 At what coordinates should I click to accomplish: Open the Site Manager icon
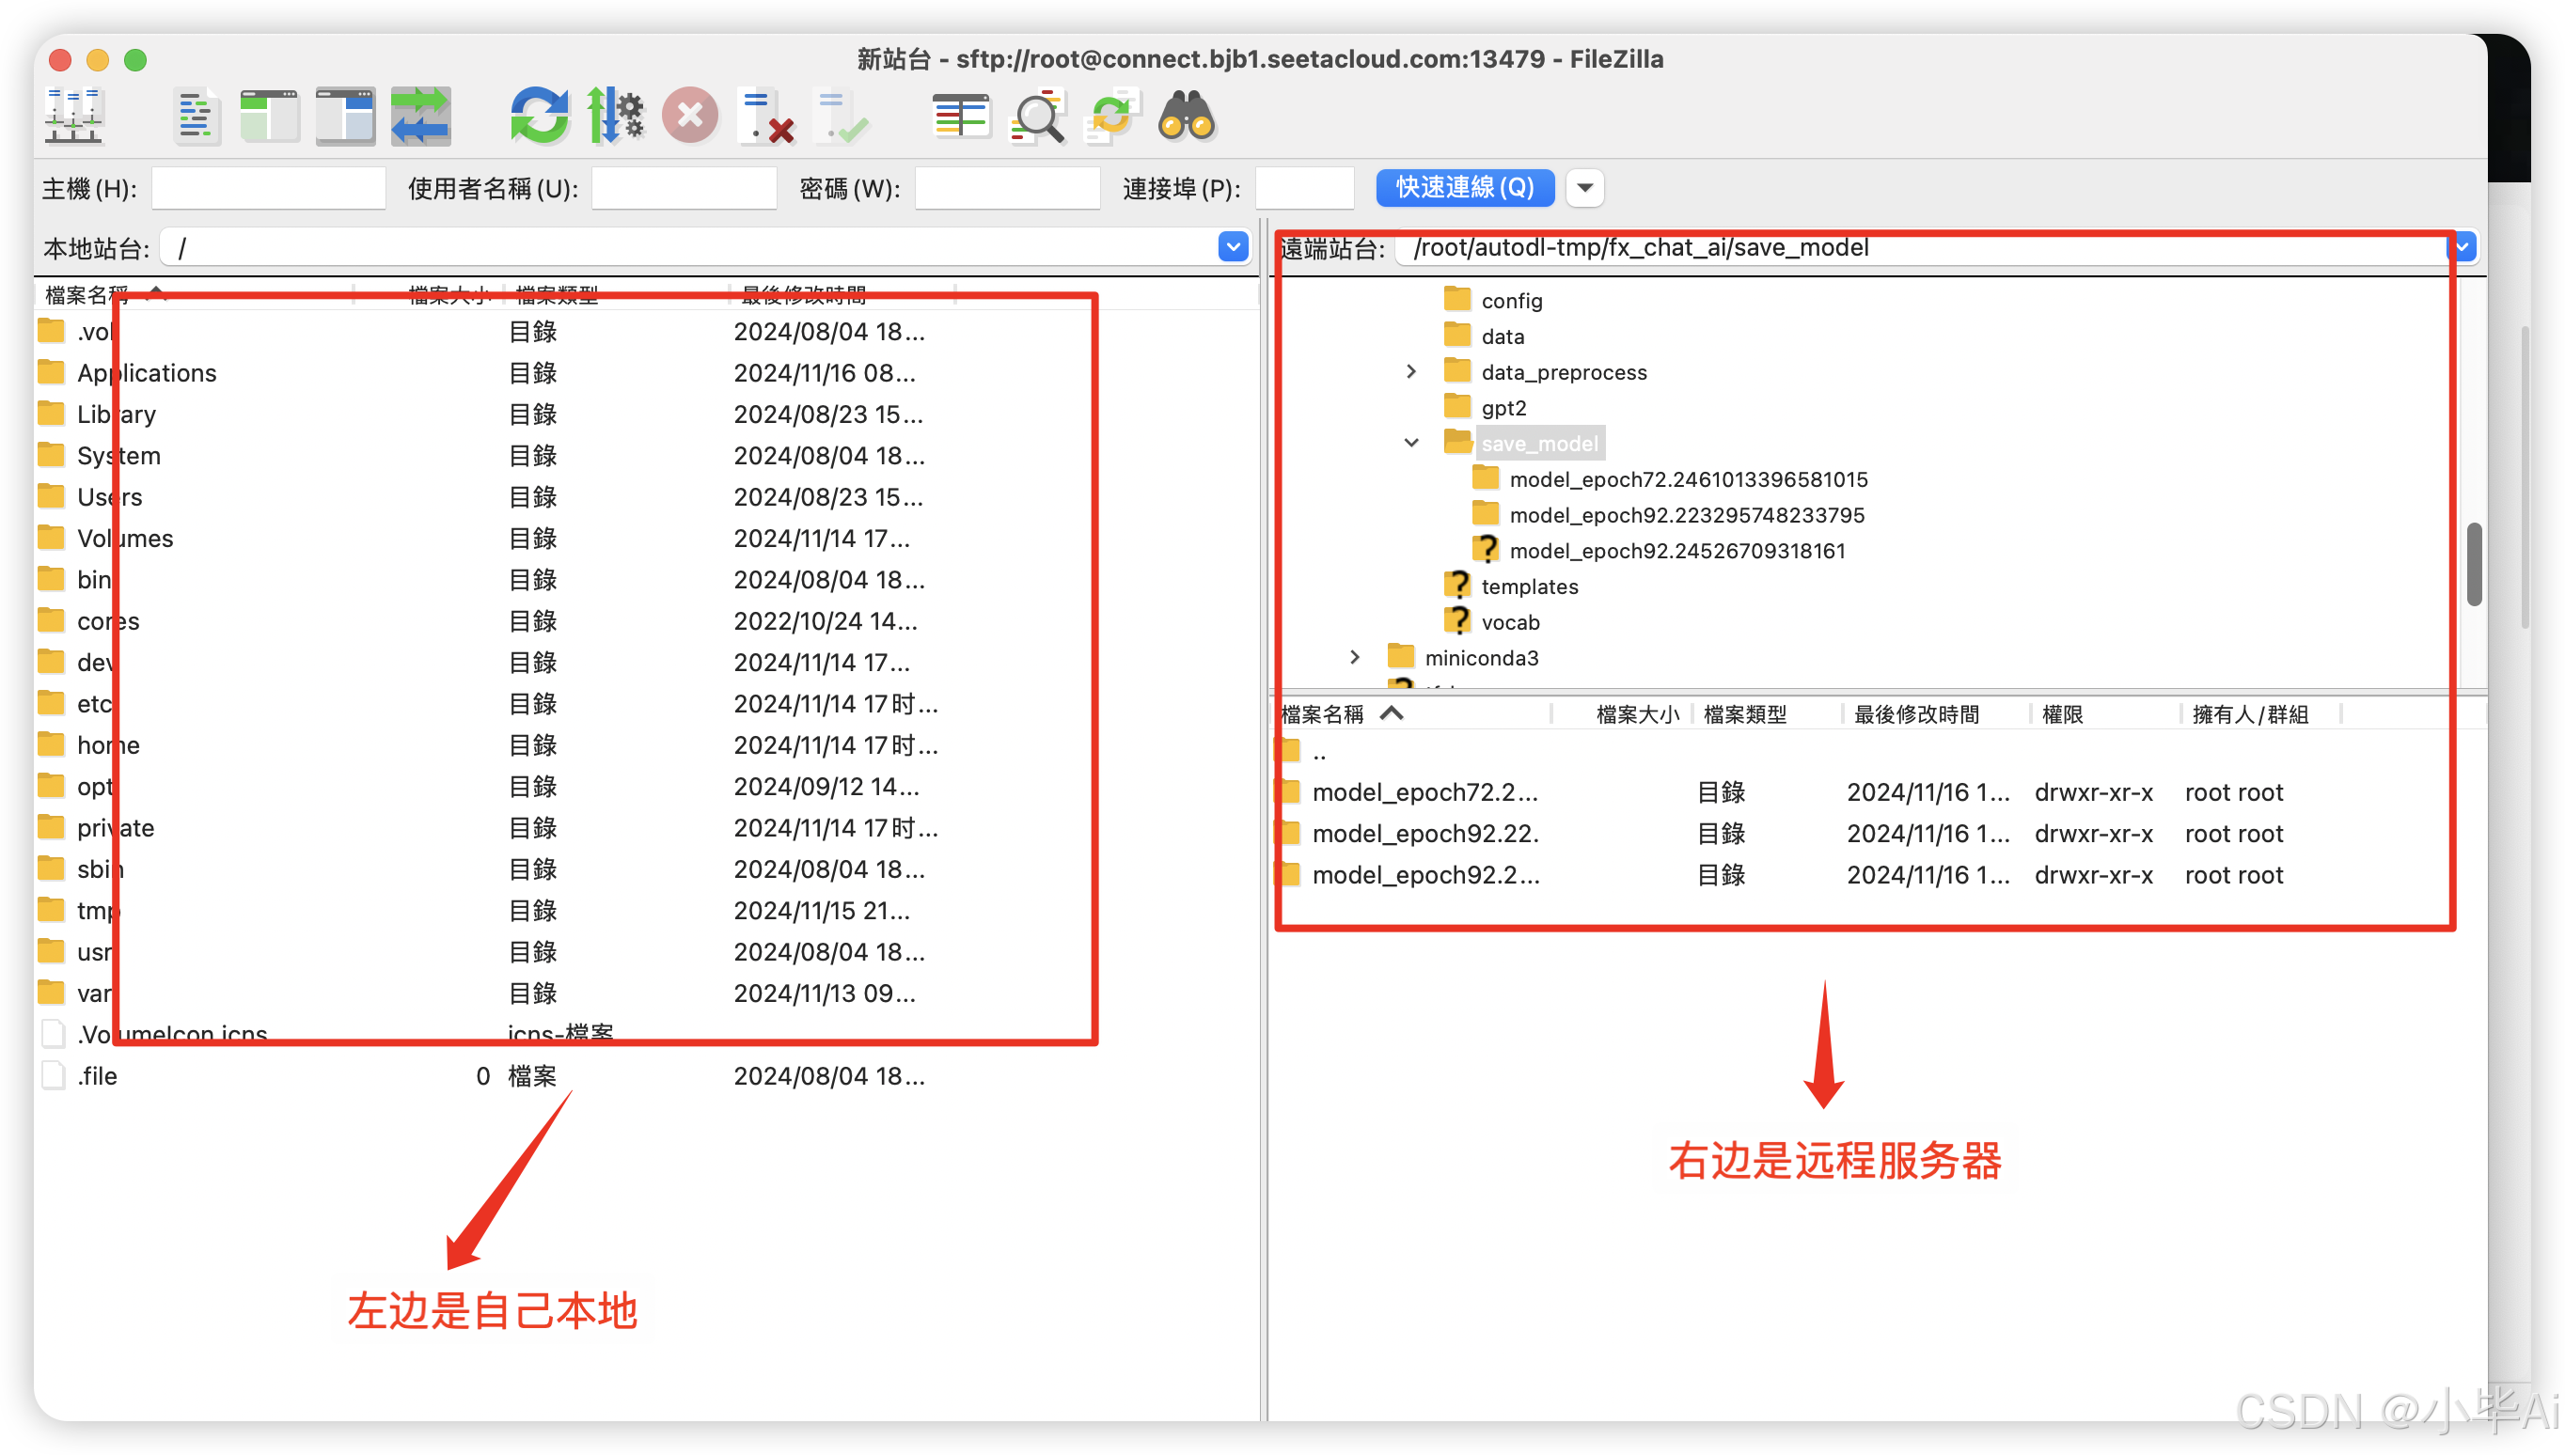click(74, 117)
